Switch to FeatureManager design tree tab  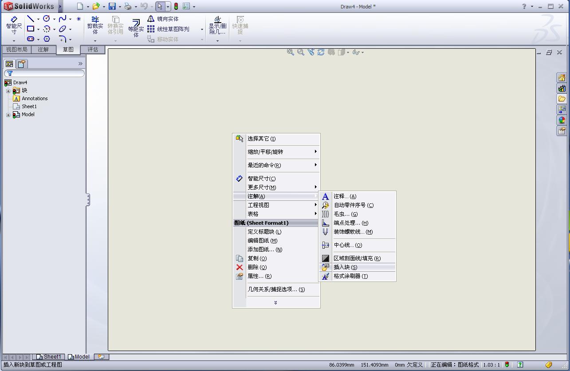9,63
